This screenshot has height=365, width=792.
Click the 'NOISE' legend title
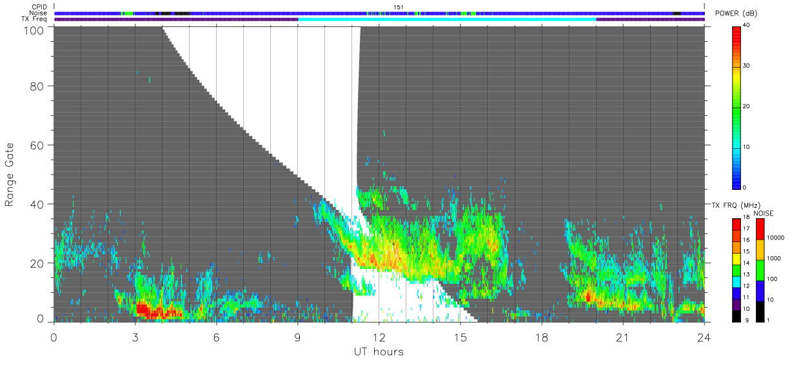[764, 213]
